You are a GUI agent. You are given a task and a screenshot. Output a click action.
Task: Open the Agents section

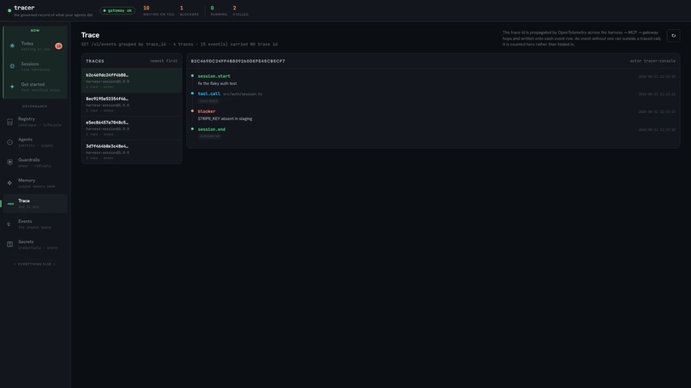(35, 142)
